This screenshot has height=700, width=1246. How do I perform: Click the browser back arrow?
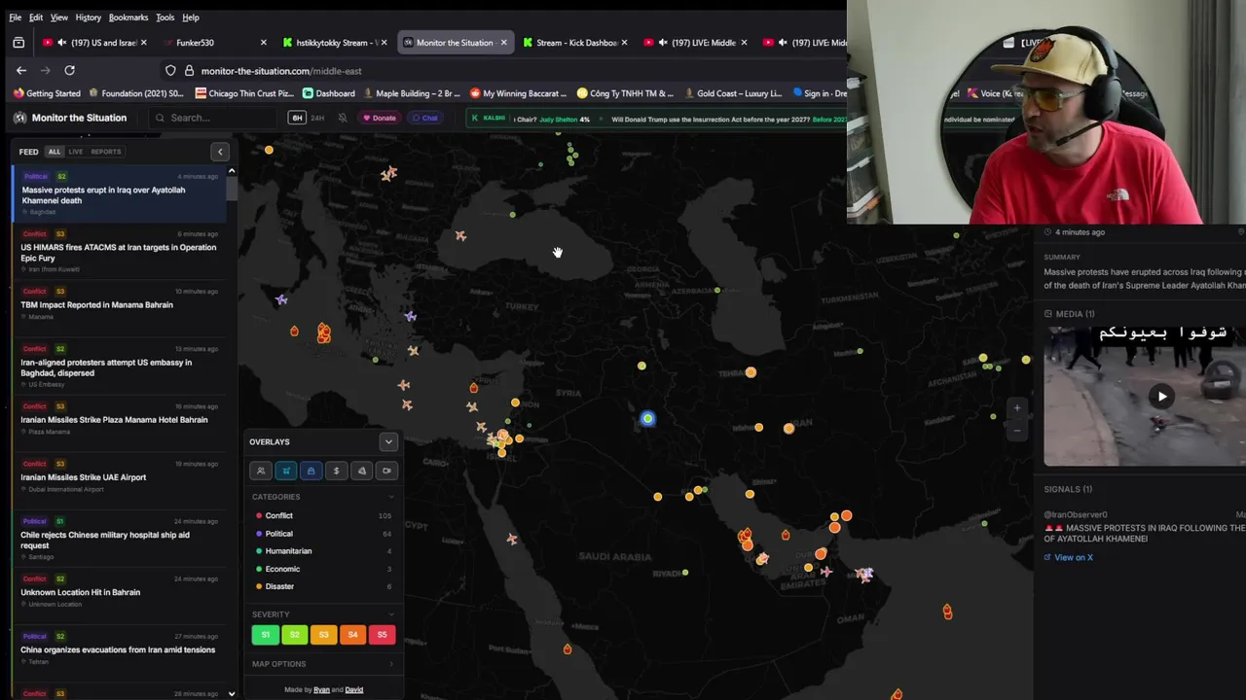pos(21,70)
